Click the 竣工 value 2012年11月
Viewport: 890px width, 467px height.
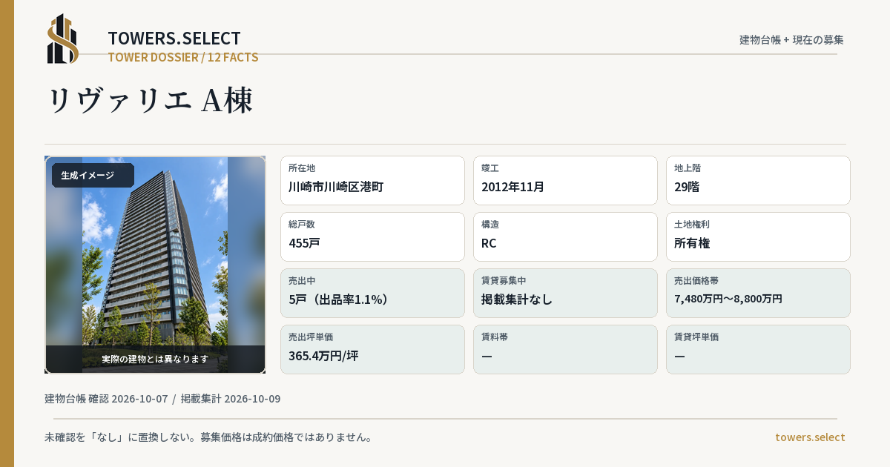(x=513, y=187)
